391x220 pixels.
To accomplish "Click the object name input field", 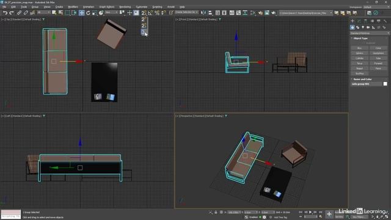I will (x=367, y=84).
